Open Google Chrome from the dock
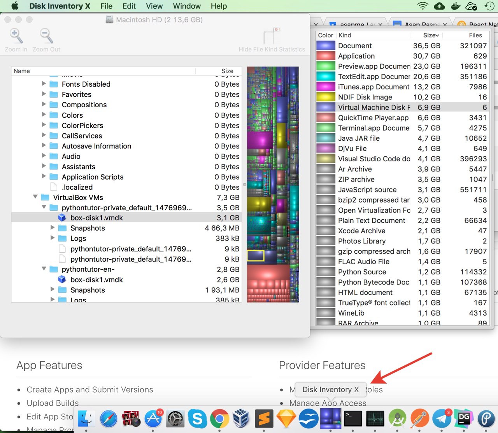Viewport: 498px width, 433px height. (x=219, y=419)
